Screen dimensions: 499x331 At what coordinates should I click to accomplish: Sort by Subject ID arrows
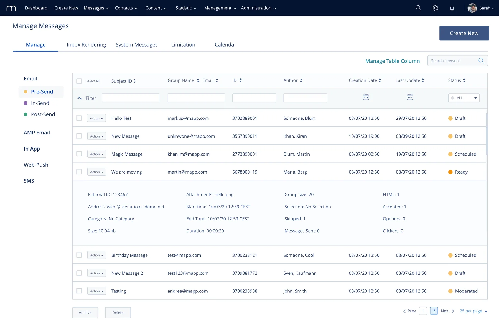(x=135, y=81)
